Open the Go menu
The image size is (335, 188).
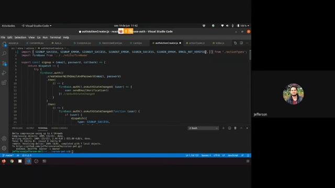coord(39,37)
